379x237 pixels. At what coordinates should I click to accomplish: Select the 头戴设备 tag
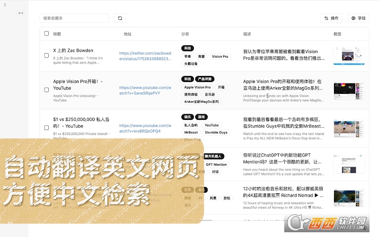(x=191, y=64)
